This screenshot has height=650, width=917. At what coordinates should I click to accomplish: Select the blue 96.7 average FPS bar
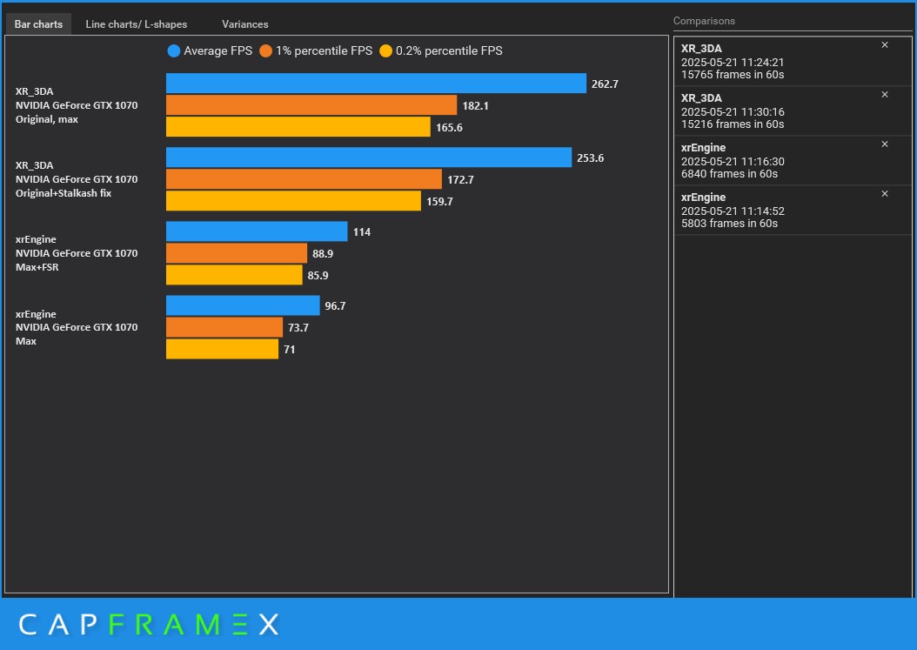[244, 305]
